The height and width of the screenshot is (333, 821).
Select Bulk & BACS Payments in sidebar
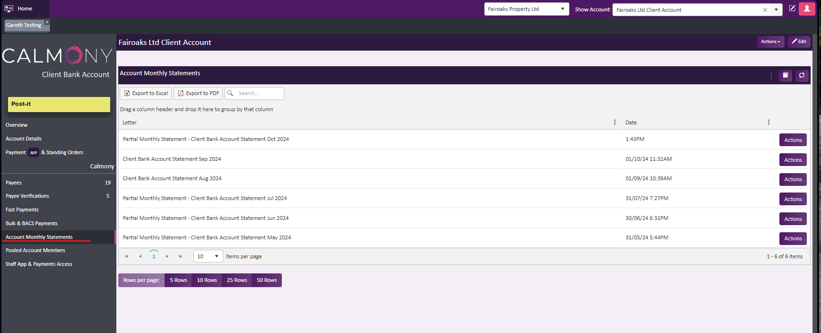pyautogui.click(x=32, y=223)
